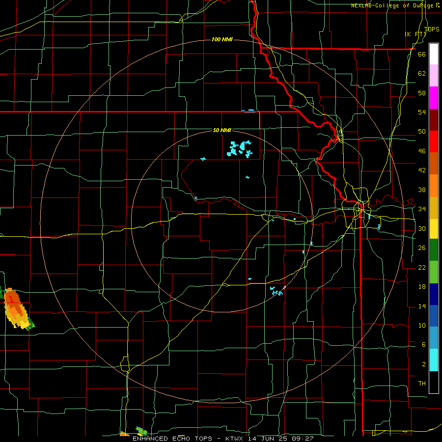Click the '30' legend value

pyautogui.click(x=422, y=228)
